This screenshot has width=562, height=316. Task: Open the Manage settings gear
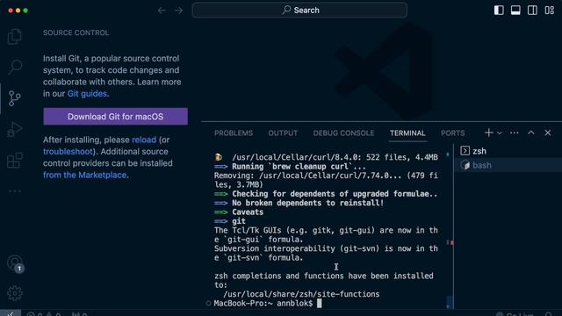pos(15,293)
